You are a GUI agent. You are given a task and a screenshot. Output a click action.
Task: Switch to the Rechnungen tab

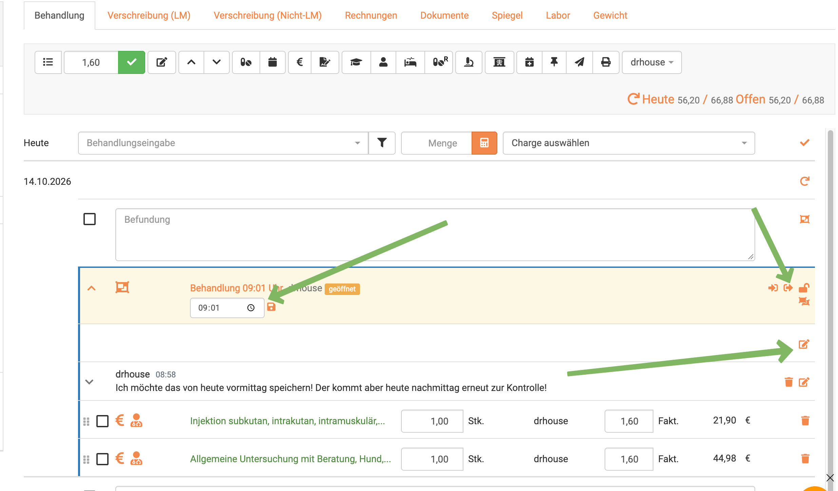point(371,15)
